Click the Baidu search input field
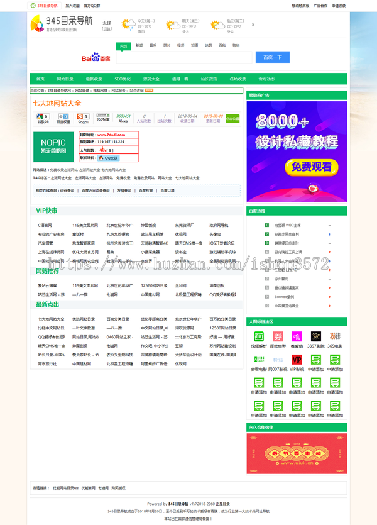Image resolution: width=377 pixels, height=525 pixels. click(x=184, y=57)
